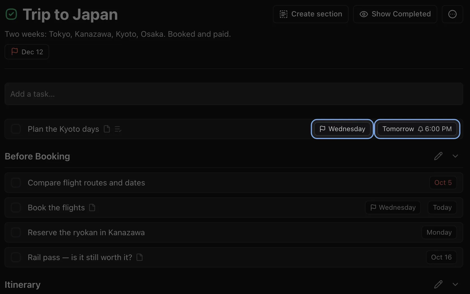Open task Reserve the ryokan in Kanazawa
The image size is (470, 294).
point(234,232)
